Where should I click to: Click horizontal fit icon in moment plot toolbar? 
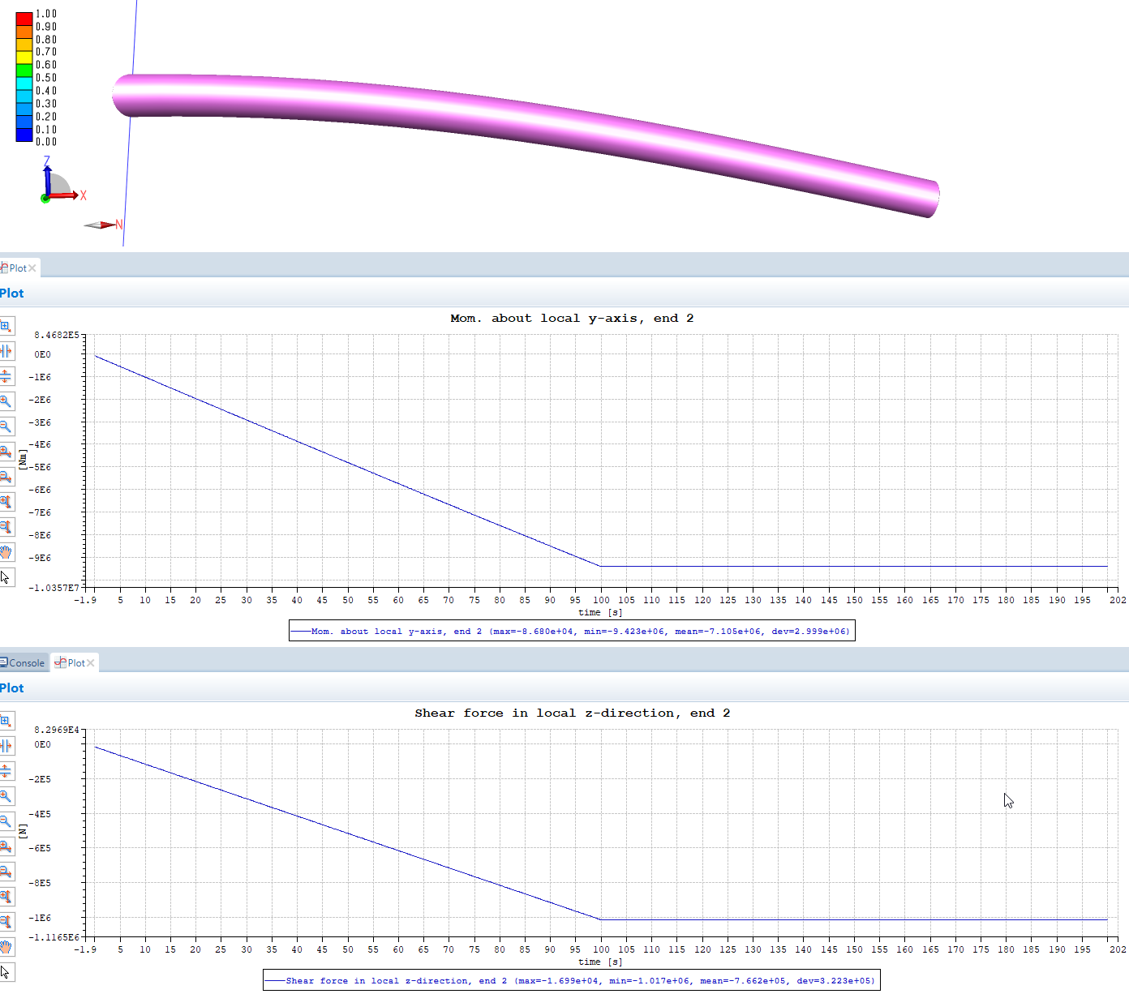click(x=6, y=351)
